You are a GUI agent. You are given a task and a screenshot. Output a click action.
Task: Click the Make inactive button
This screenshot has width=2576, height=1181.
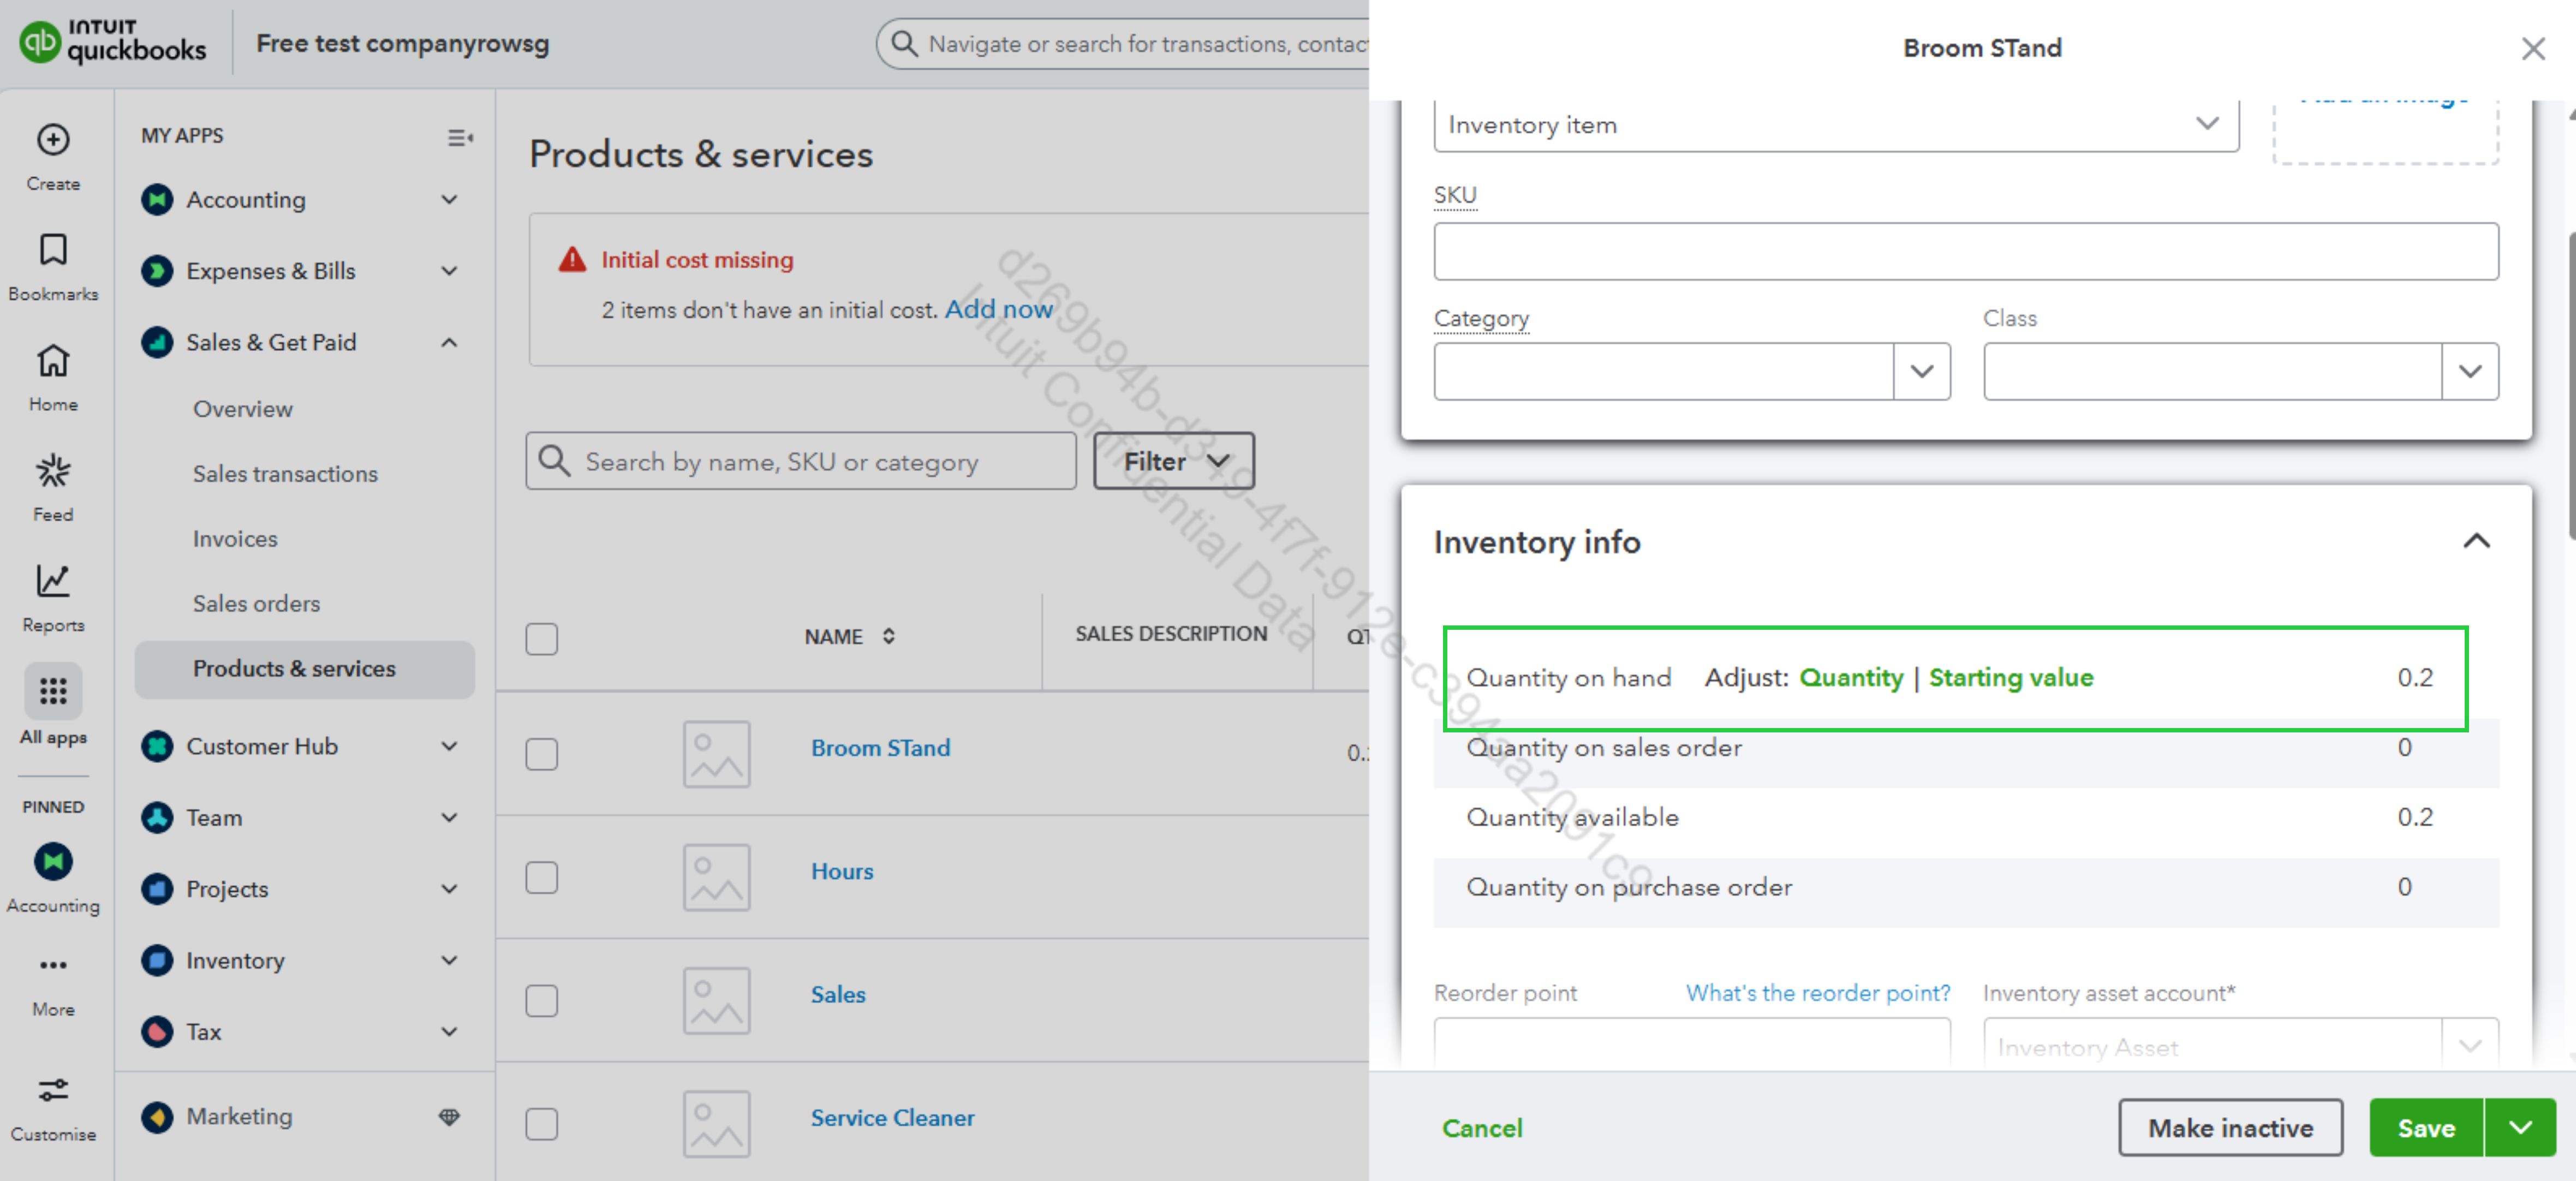point(2229,1127)
